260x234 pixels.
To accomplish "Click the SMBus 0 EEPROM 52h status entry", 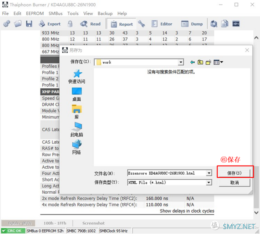I will click(x=45, y=231).
